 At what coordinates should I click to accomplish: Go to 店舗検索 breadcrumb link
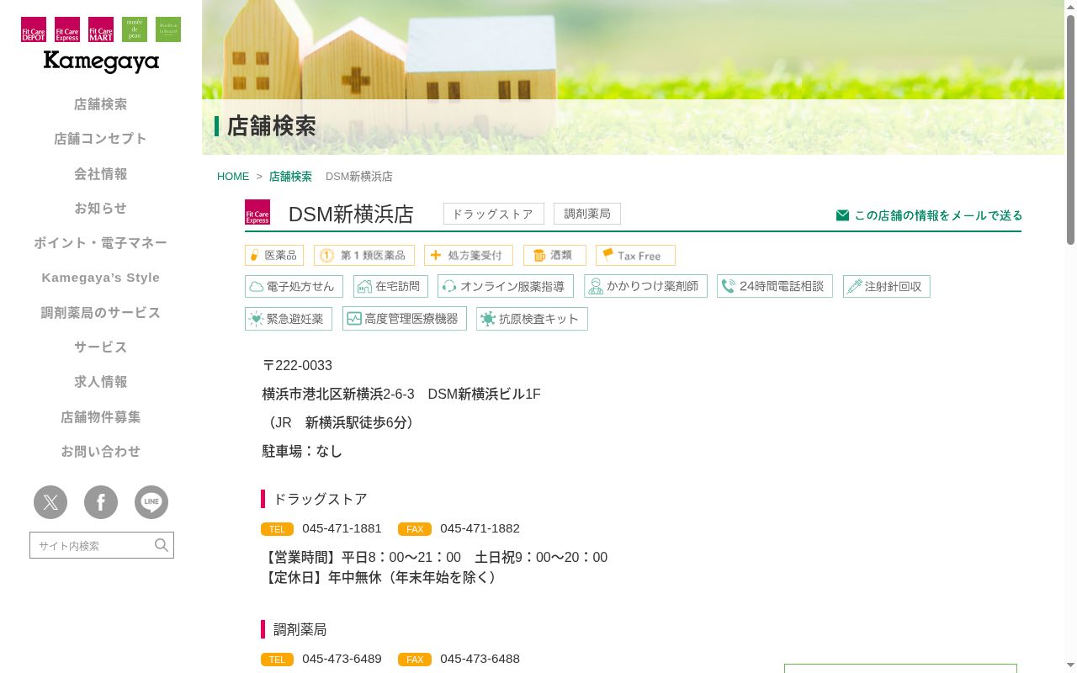tap(290, 177)
